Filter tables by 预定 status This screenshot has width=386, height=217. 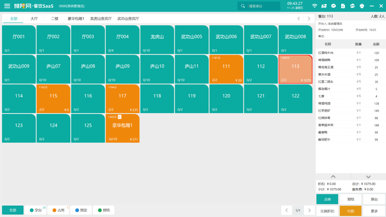(81, 210)
